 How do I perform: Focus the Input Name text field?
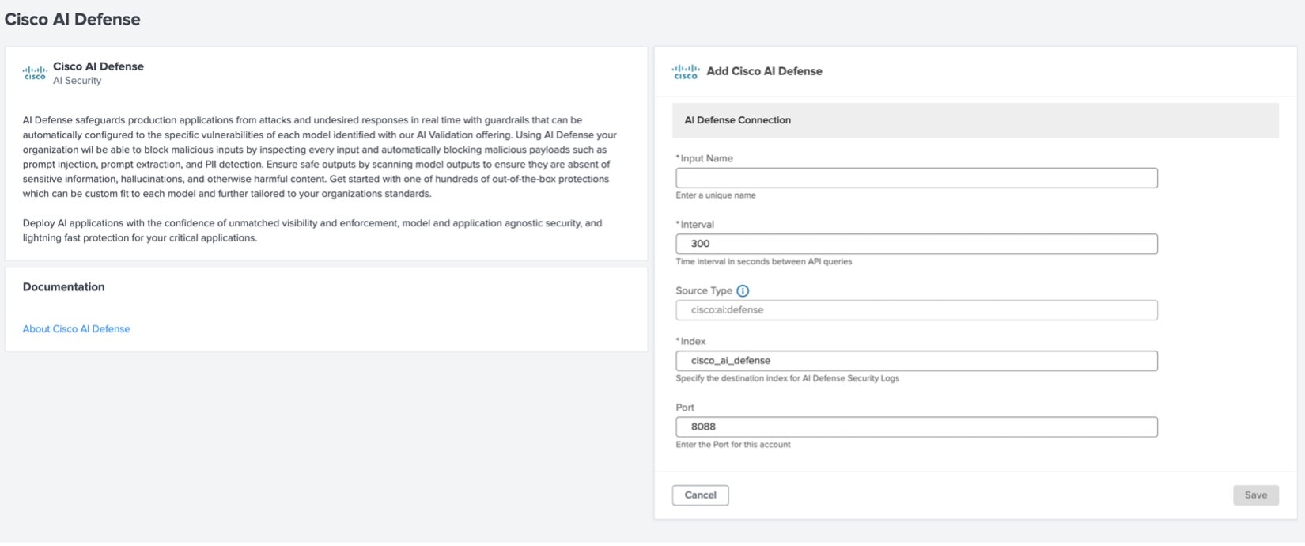click(x=916, y=178)
